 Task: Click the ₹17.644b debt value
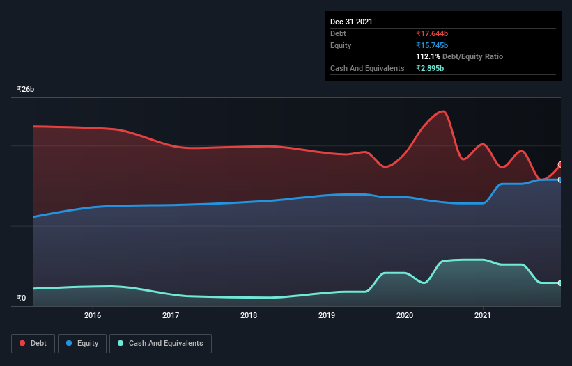(x=432, y=34)
